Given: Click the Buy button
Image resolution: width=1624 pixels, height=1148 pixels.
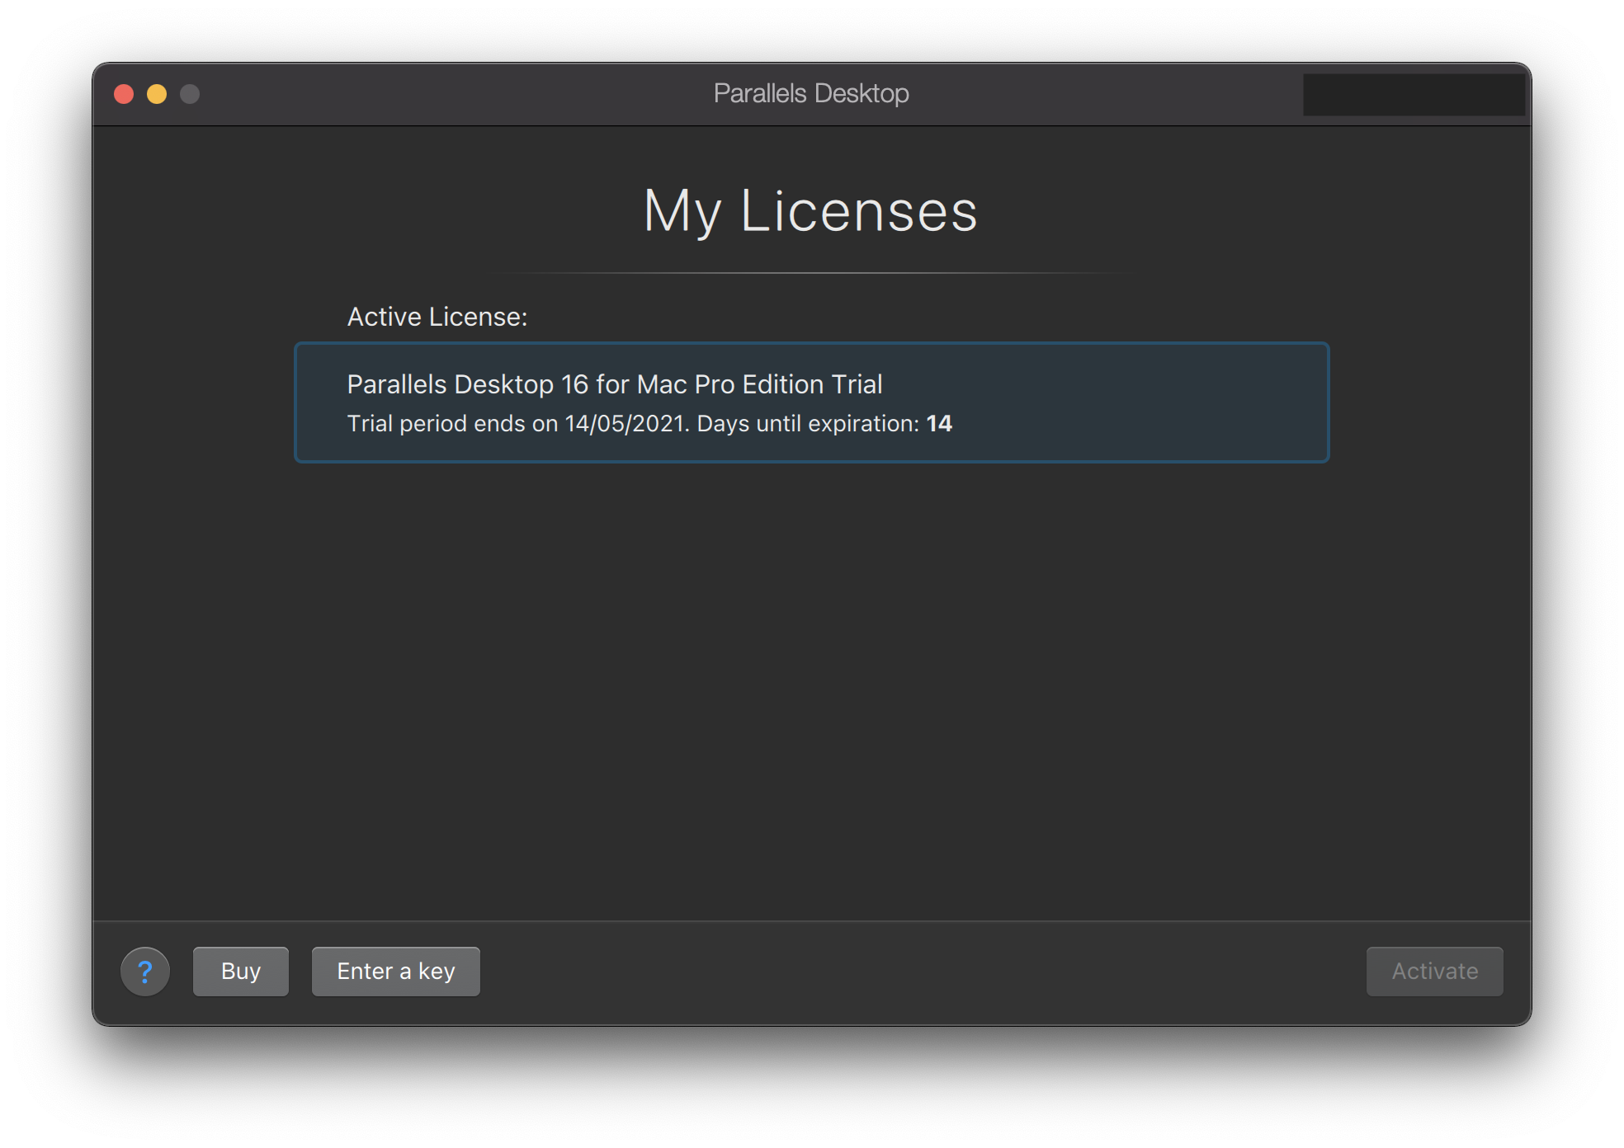Looking at the screenshot, I should pos(241,972).
